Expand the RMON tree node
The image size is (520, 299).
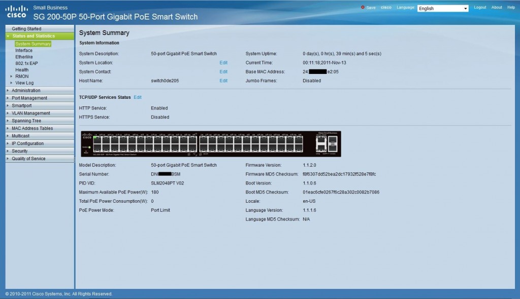12,77
